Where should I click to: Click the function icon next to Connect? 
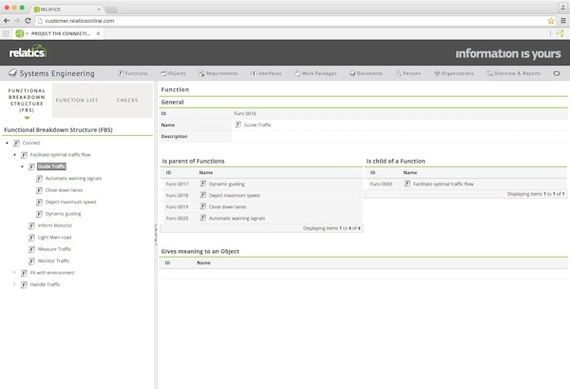(x=16, y=143)
